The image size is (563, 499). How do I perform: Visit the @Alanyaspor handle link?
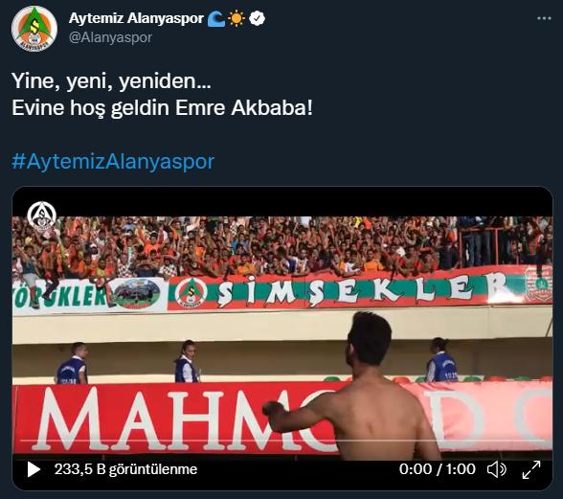110,37
